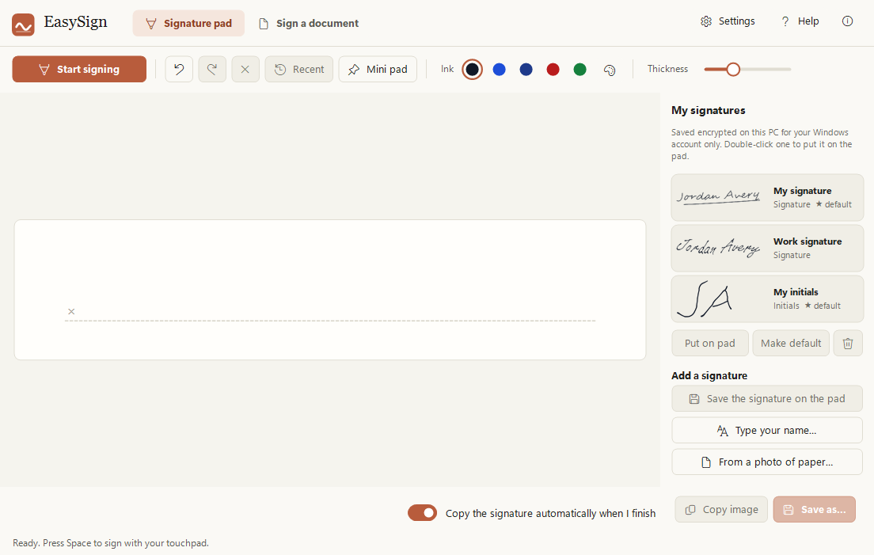The width and height of the screenshot is (874, 555).
Task: Open the custom ink color palette
Action: (x=610, y=70)
